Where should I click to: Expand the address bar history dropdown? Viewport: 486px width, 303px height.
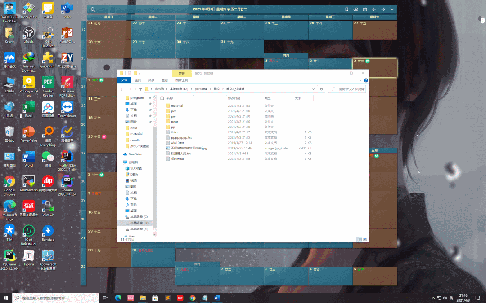[314, 89]
